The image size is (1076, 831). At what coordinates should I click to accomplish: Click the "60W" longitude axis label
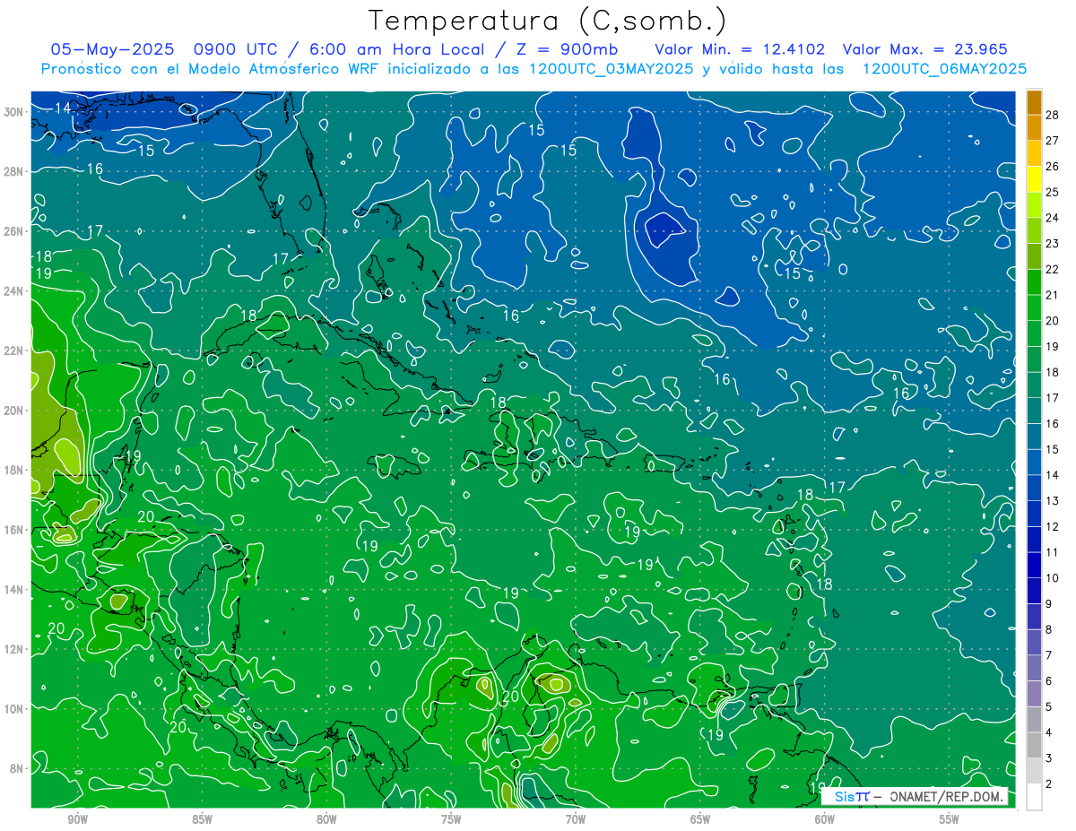point(825,820)
